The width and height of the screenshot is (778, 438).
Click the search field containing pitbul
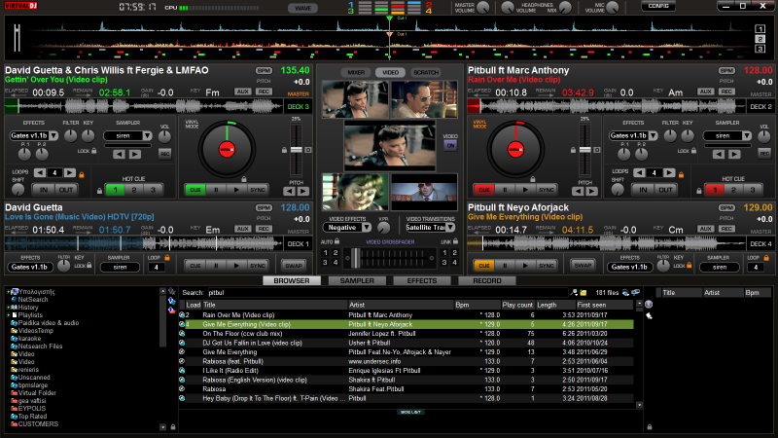tap(387, 293)
